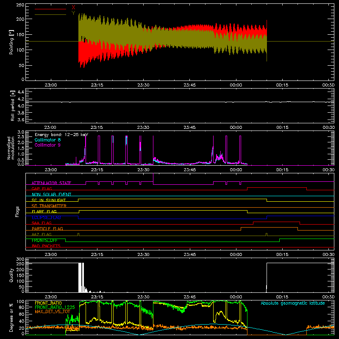Click the Roll period axis title
Image resolution: width=339 pixels, height=339 pixels.
click(13, 106)
